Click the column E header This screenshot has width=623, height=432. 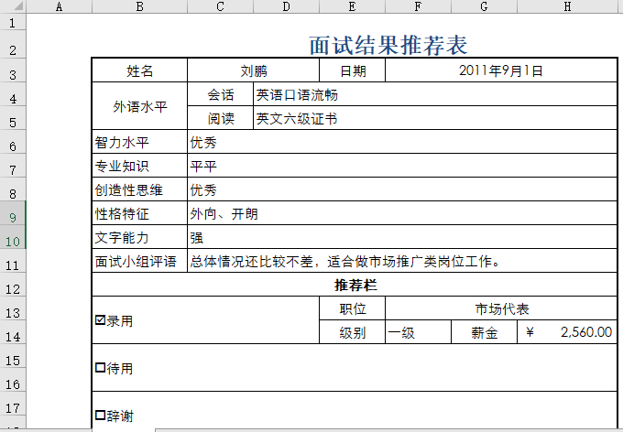point(352,7)
